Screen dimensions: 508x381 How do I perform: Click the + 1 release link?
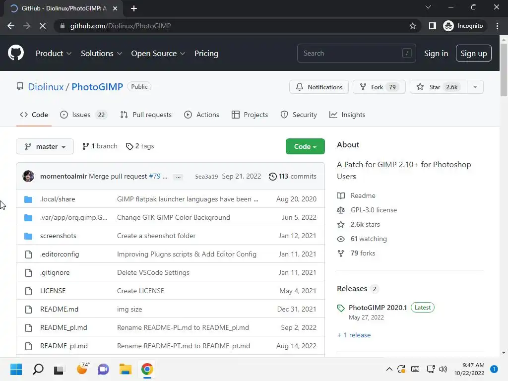(x=354, y=335)
